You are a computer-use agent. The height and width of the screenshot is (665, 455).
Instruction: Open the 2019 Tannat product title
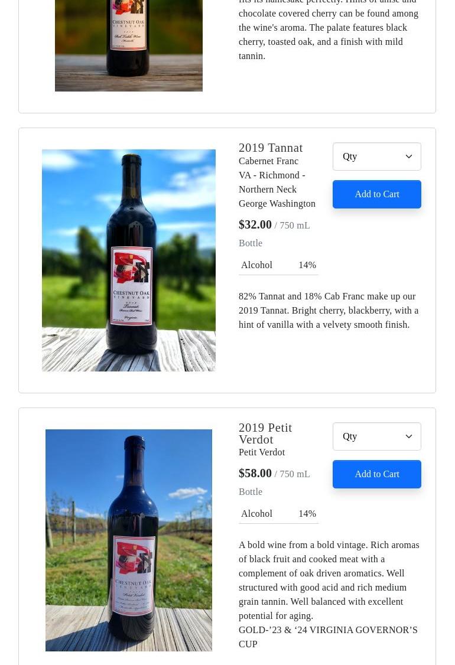pos(271,148)
